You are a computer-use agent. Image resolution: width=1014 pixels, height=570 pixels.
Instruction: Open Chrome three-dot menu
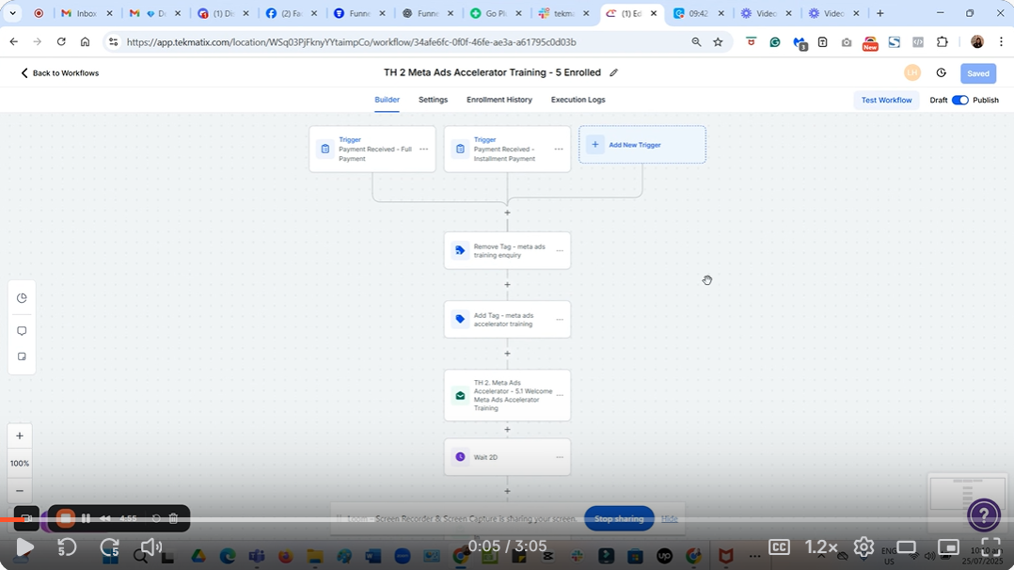point(1001,42)
